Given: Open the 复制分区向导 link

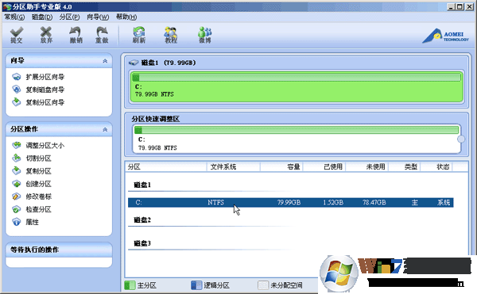Looking at the screenshot, I should click(45, 102).
